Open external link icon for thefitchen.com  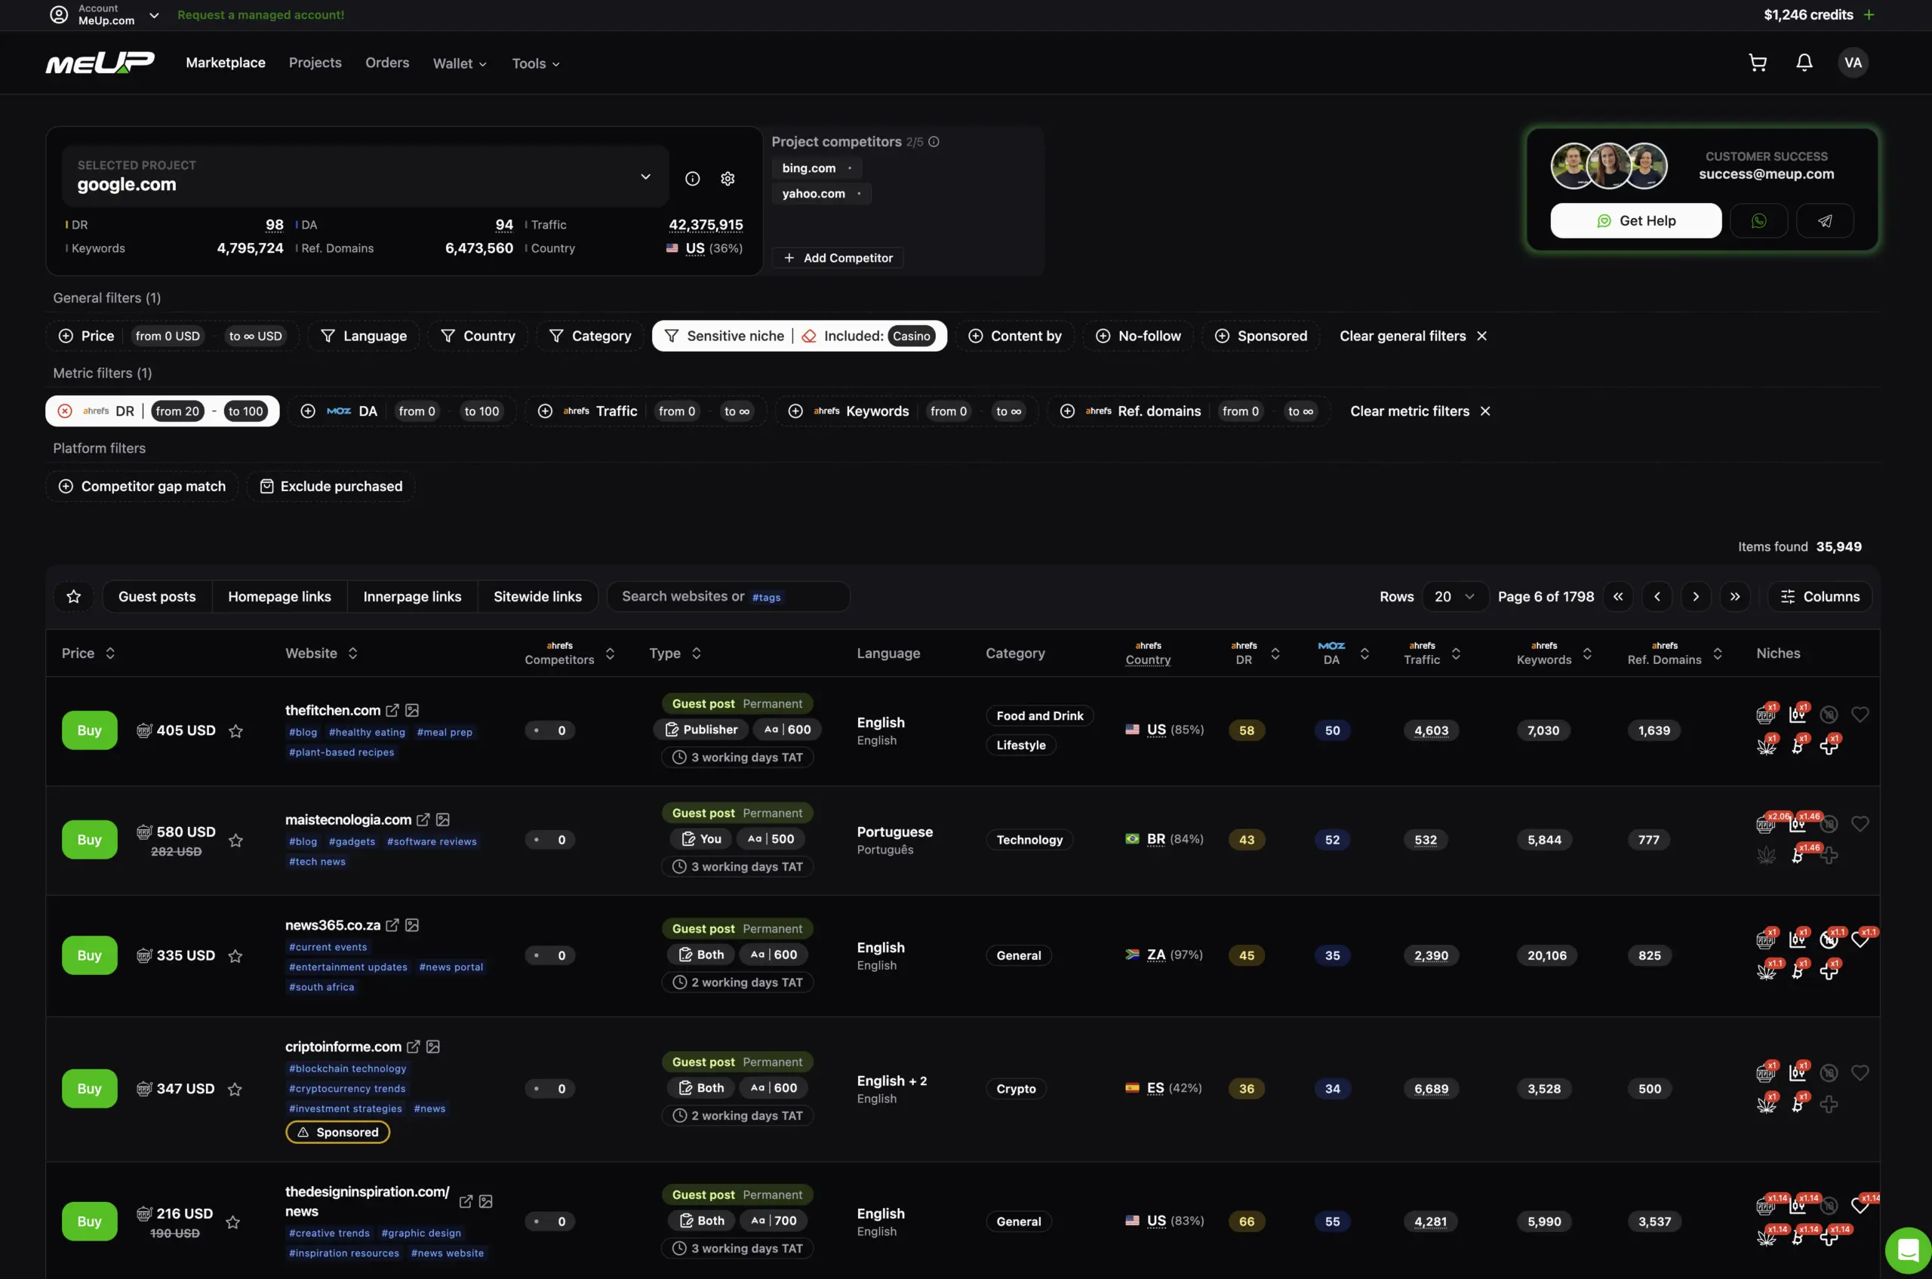392,711
